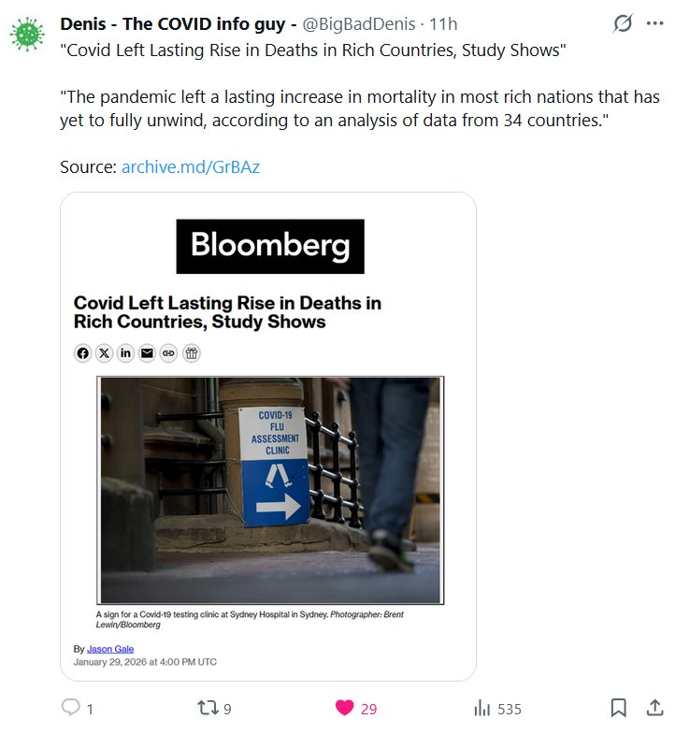Click the LinkedIn share icon in the article
The height and width of the screenshot is (733, 675).
pos(125,352)
